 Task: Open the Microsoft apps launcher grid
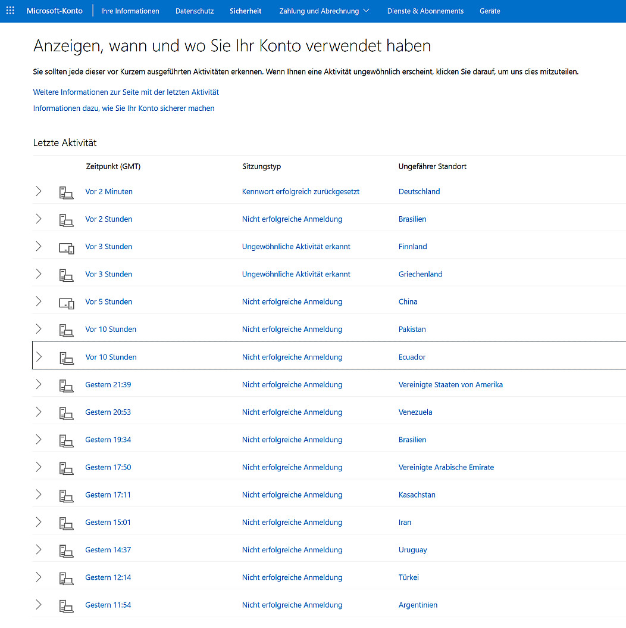tap(10, 11)
